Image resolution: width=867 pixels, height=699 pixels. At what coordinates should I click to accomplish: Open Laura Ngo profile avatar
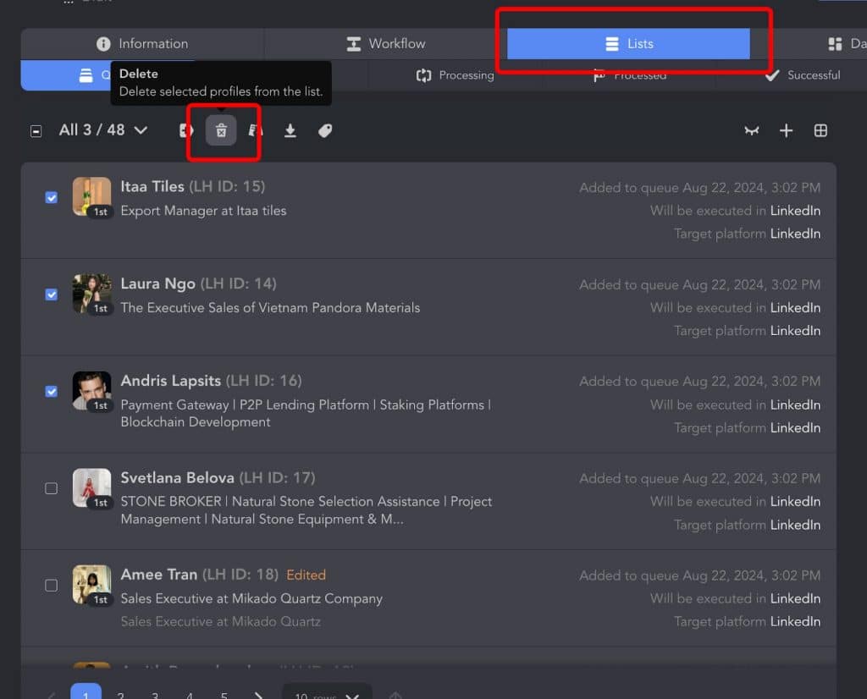91,294
